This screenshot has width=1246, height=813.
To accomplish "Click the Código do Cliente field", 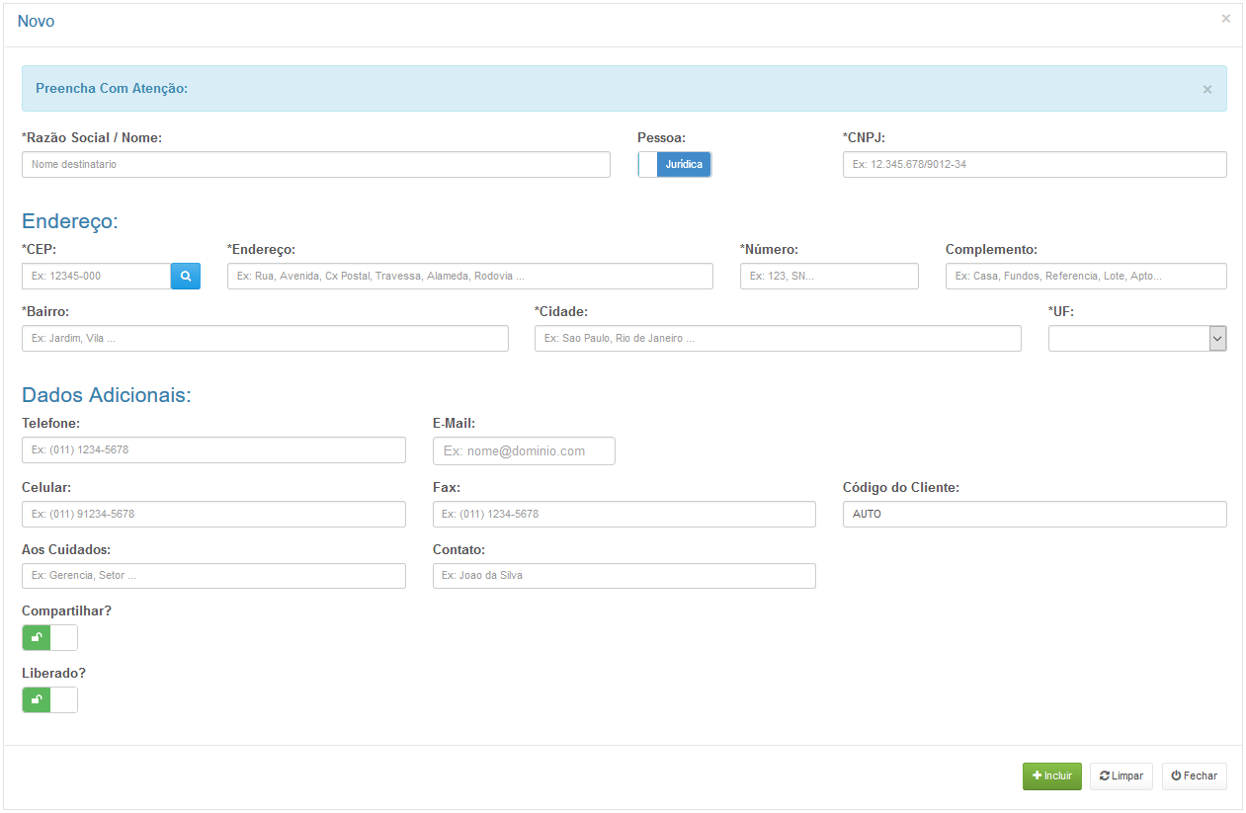I will 1034,515.
